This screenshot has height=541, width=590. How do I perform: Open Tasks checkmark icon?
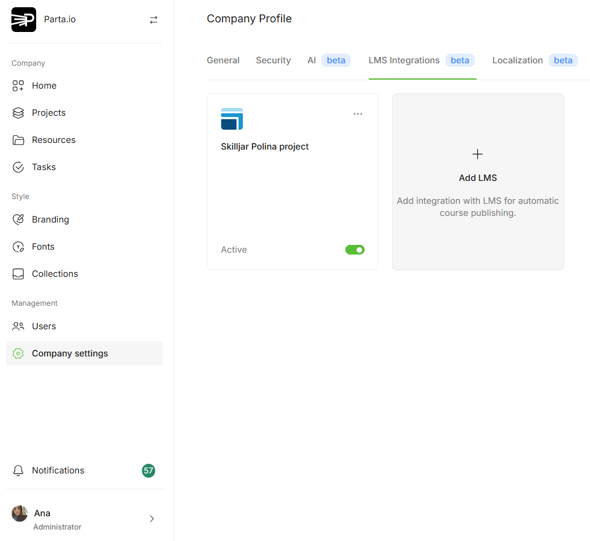click(18, 167)
